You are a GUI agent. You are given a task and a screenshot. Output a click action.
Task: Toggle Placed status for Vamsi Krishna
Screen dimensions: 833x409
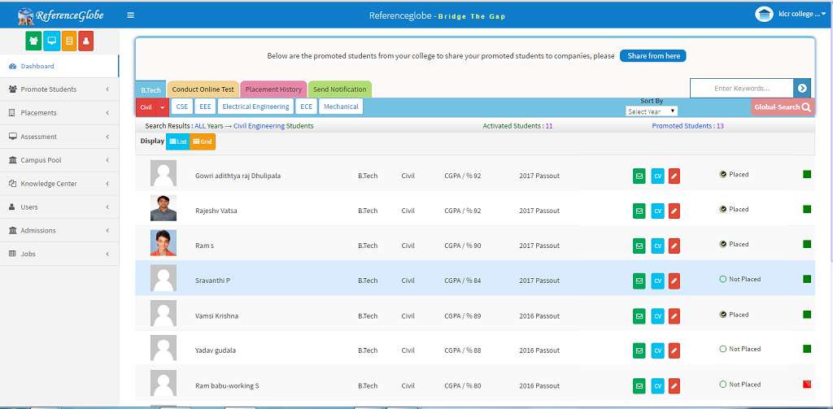click(722, 315)
